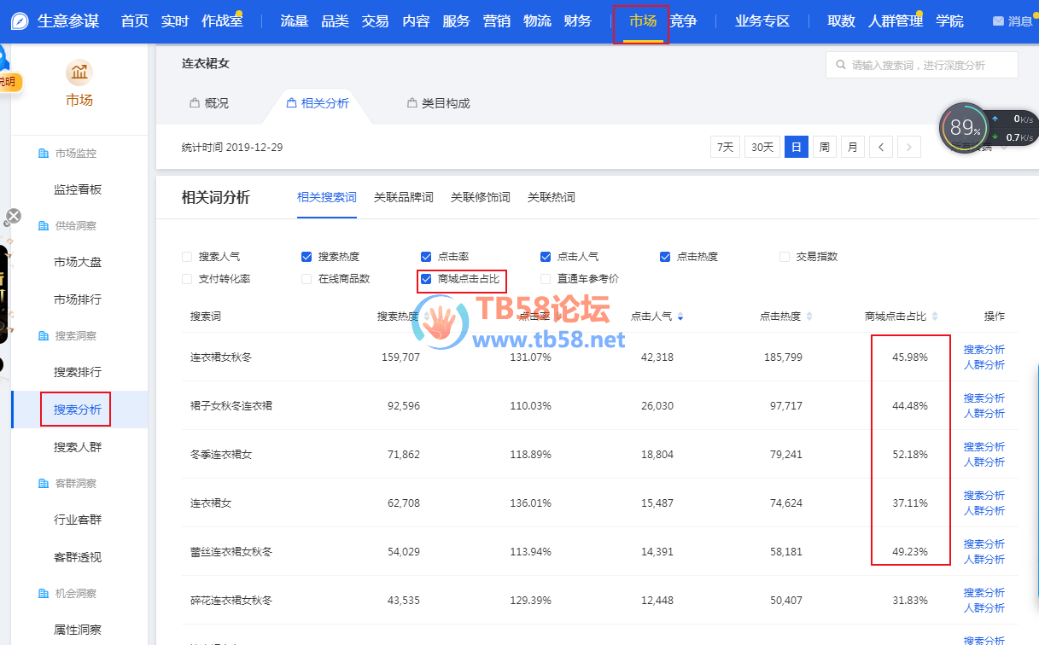Viewport: 1039px width, 645px height.
Task: Open 搜索分析 for 碎花连衣裙女秋冬
Action: pyautogui.click(x=984, y=593)
